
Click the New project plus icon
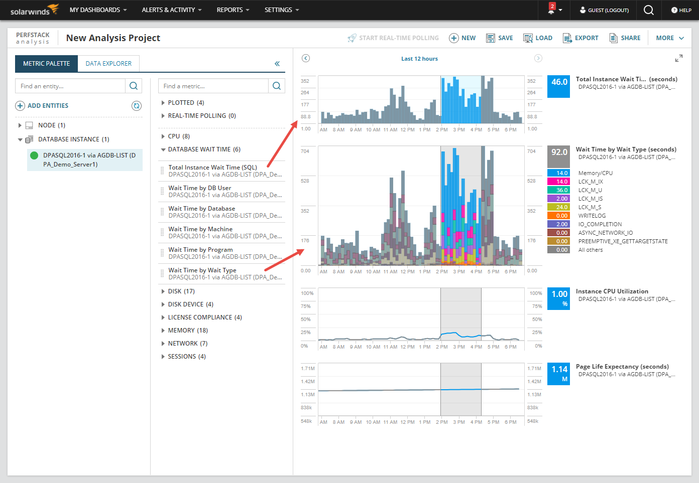tap(453, 38)
